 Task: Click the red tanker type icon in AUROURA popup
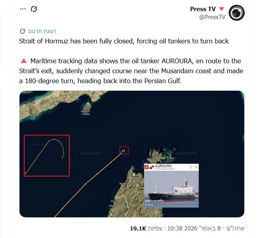146,167
